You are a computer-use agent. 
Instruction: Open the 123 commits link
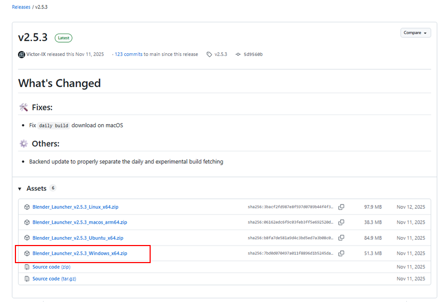[129, 54]
